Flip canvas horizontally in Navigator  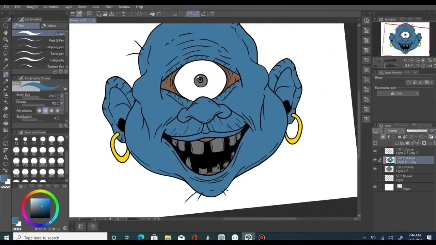pyautogui.click(x=430, y=66)
